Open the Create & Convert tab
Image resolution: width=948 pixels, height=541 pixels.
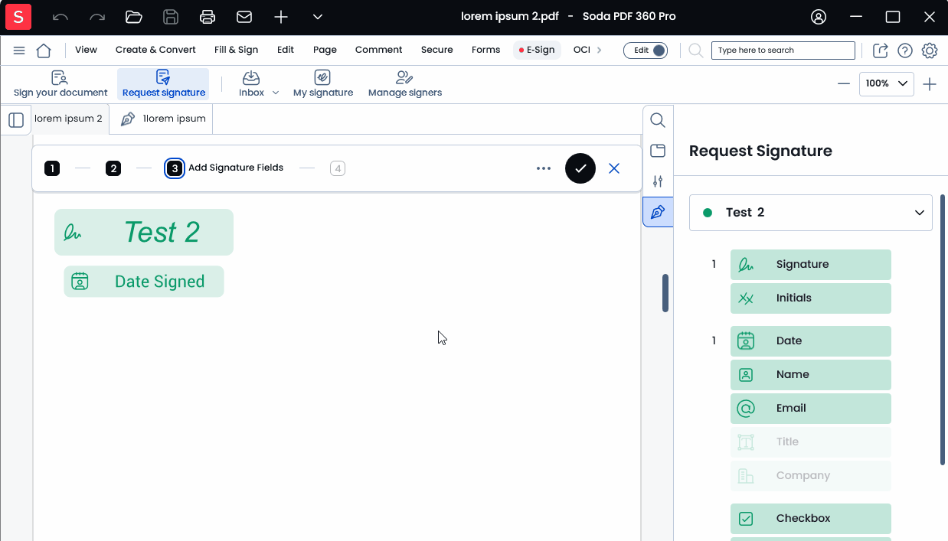155,50
